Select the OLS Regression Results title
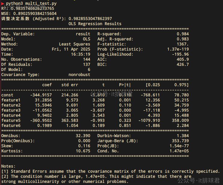 (95, 24)
